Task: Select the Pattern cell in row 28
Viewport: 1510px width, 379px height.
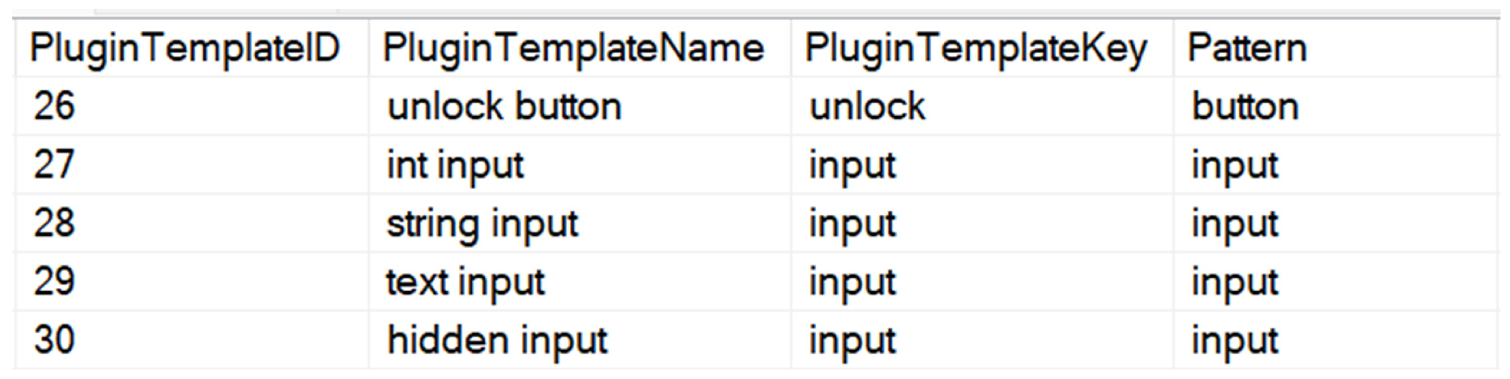Action: point(1235,224)
